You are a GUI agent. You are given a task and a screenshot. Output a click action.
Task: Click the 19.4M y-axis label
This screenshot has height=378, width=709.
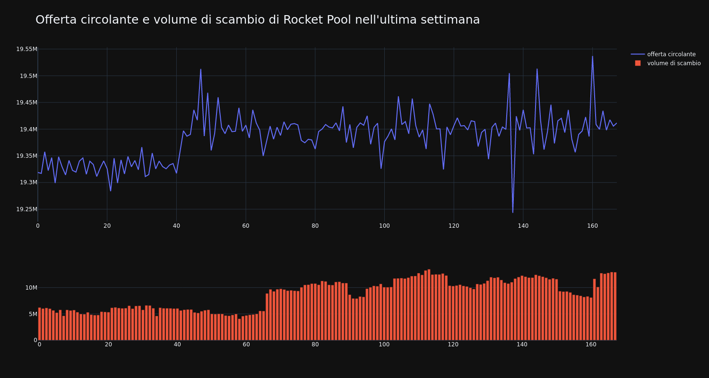[x=28, y=129]
